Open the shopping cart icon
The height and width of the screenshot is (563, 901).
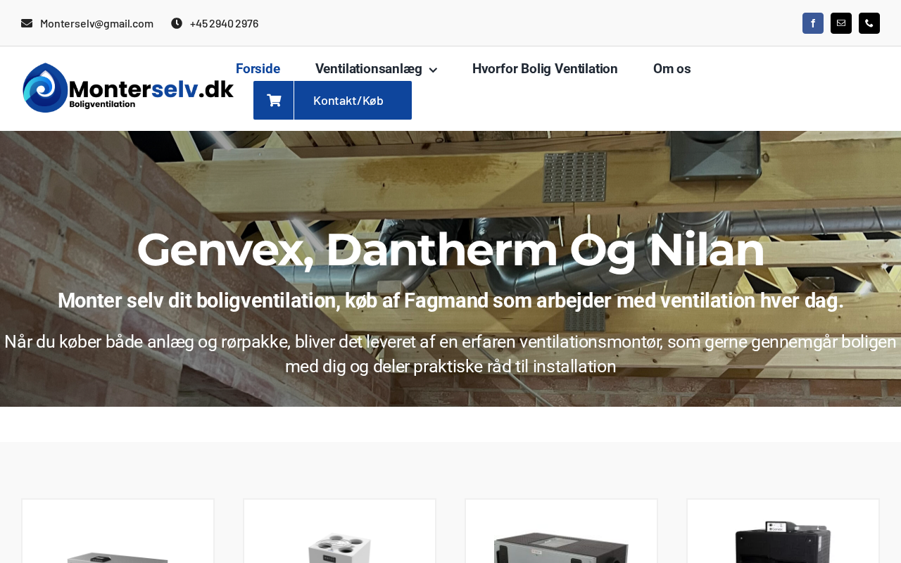point(274,100)
